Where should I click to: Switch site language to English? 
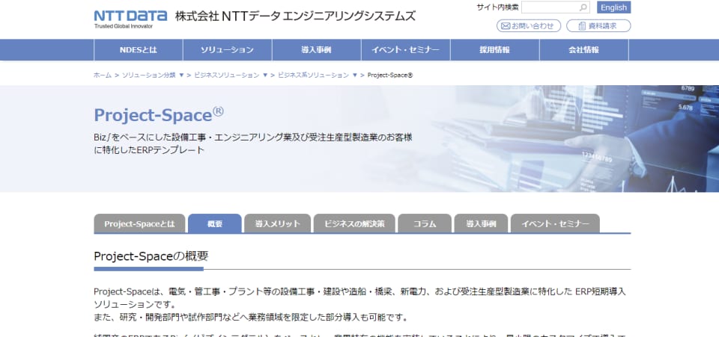[x=613, y=7]
